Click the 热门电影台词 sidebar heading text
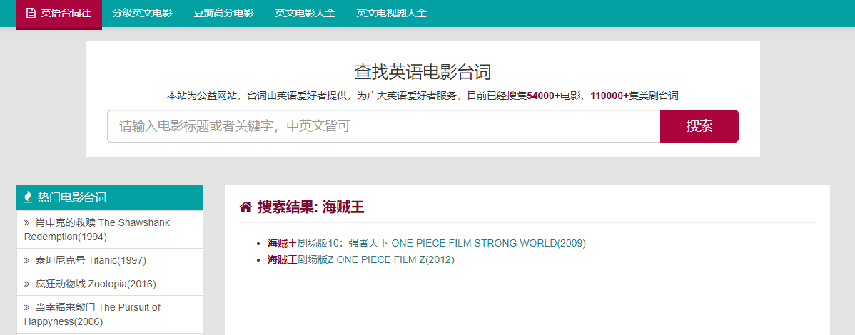This screenshot has height=335, width=855. (72, 197)
